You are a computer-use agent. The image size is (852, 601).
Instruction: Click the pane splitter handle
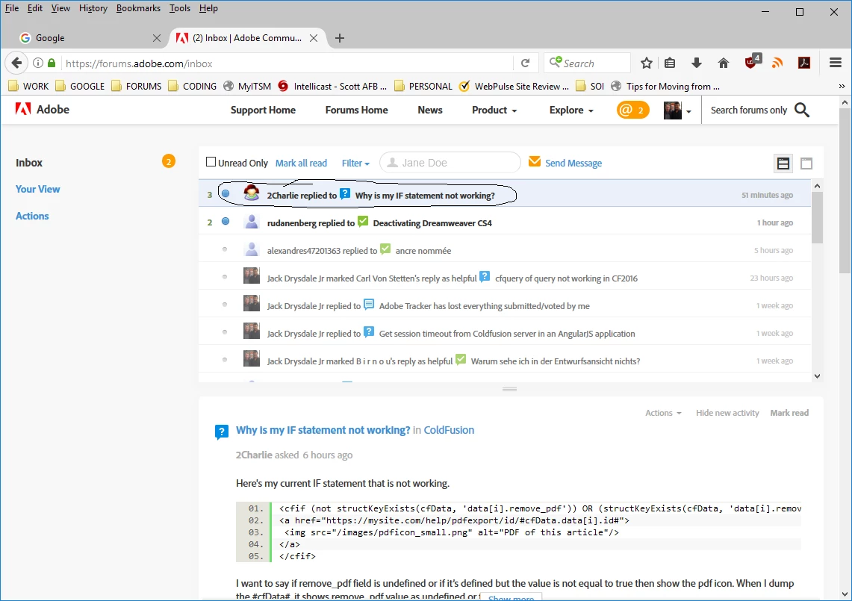[509, 389]
